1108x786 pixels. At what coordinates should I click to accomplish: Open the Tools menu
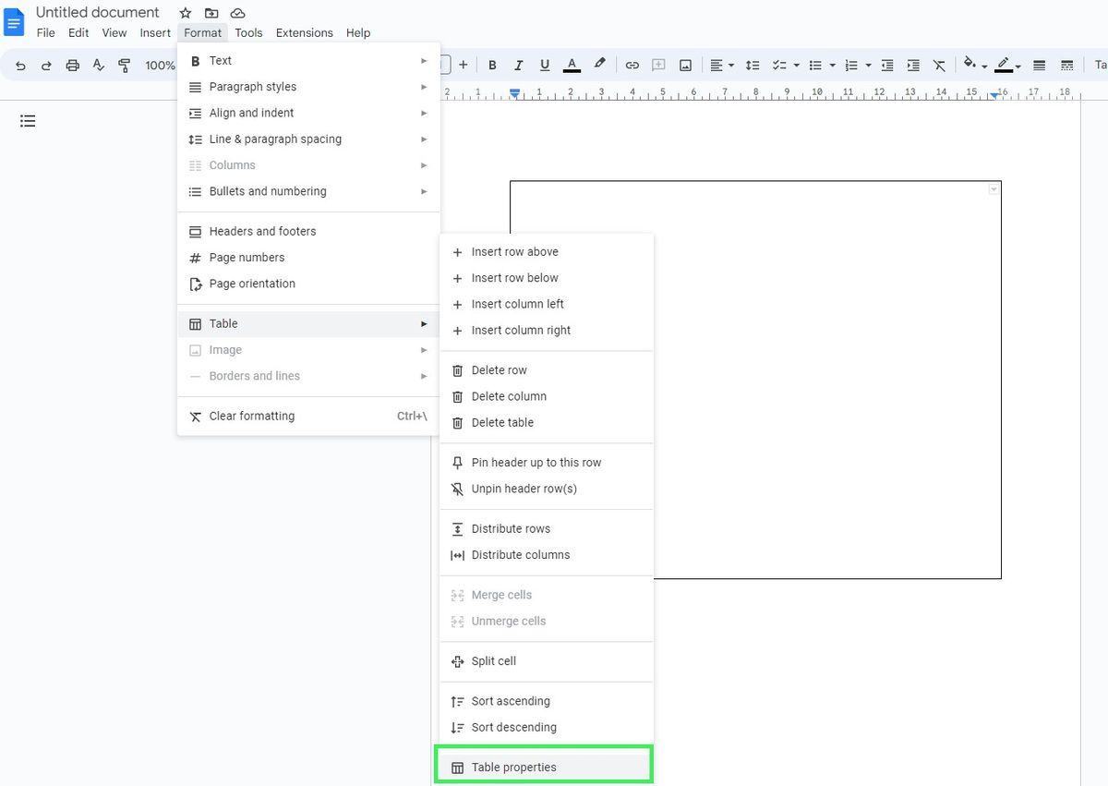(x=248, y=32)
